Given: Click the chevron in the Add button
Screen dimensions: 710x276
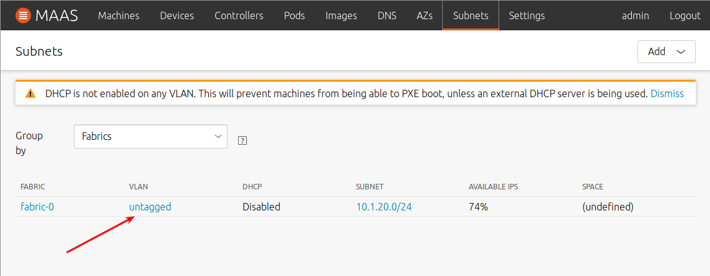Looking at the screenshot, I should [681, 52].
